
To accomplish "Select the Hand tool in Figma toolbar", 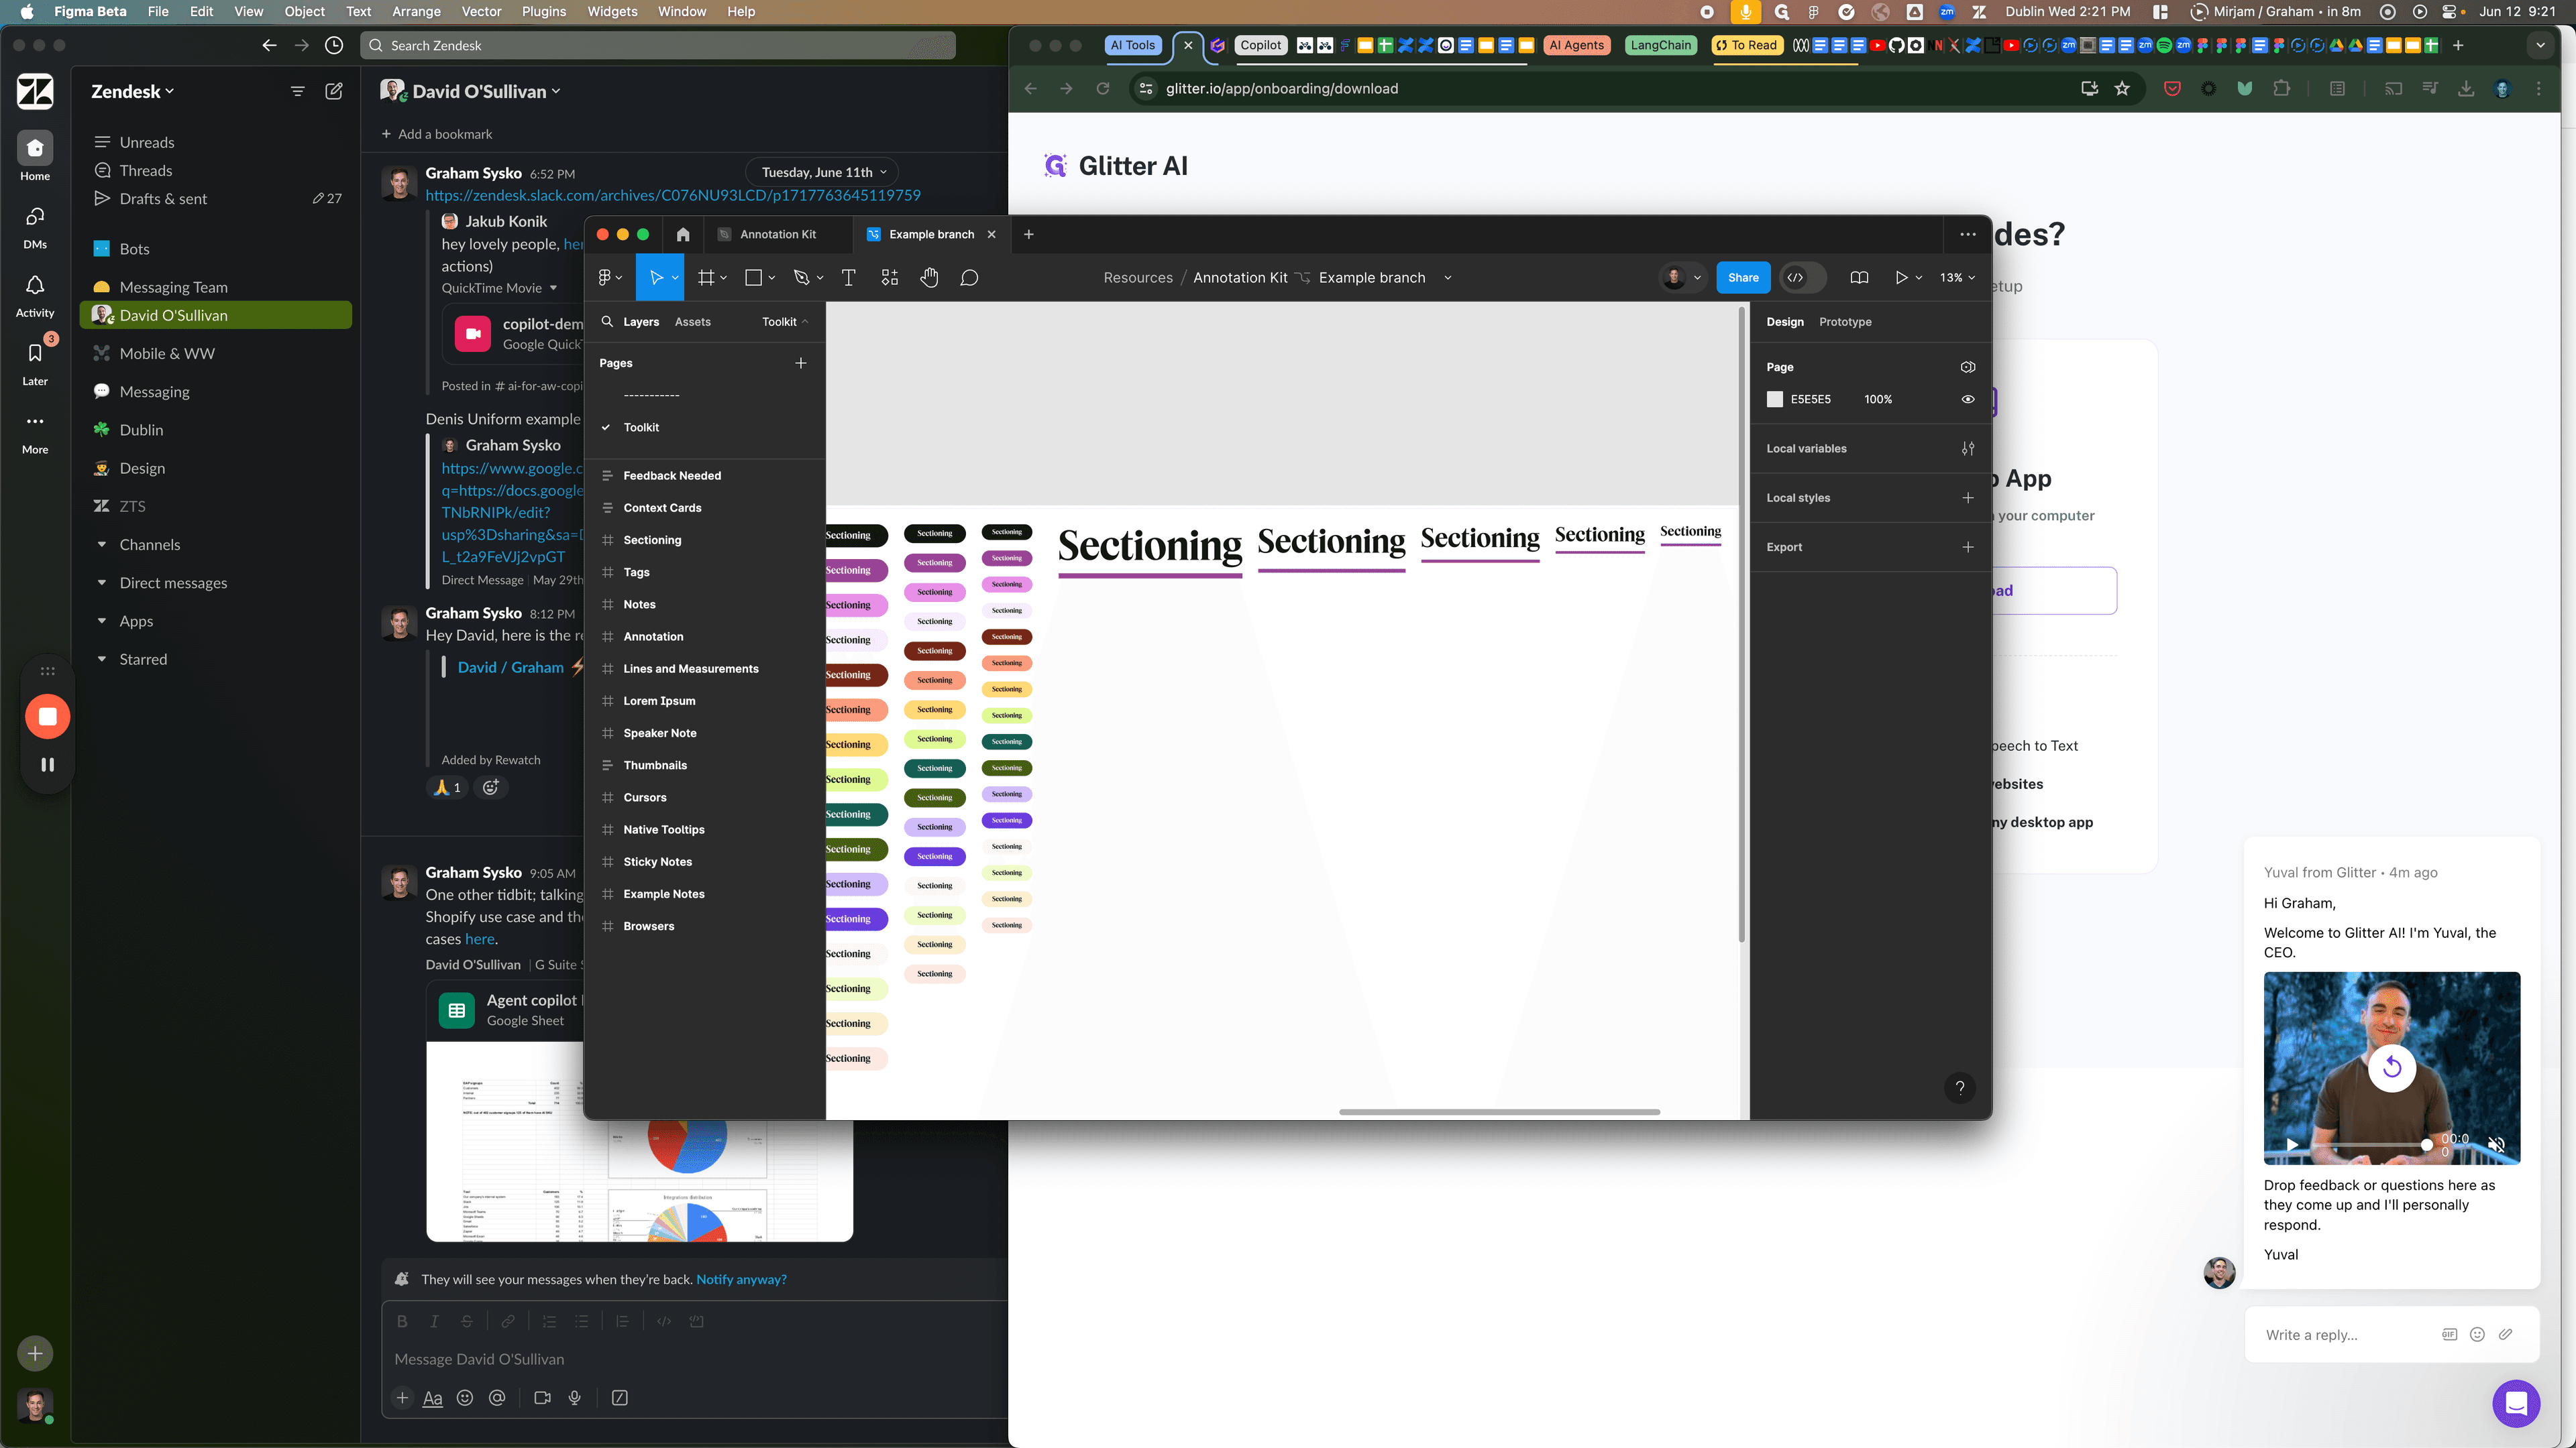I will click(929, 278).
